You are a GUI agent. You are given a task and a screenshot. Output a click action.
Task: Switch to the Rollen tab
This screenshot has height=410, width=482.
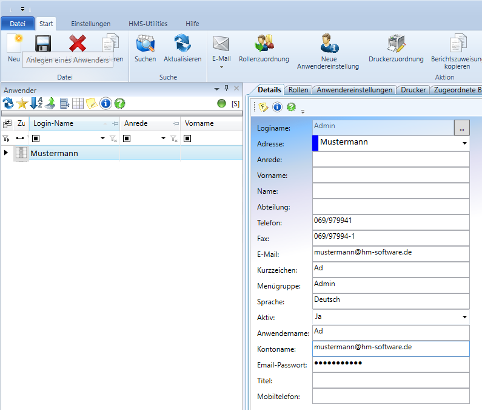[x=298, y=90]
